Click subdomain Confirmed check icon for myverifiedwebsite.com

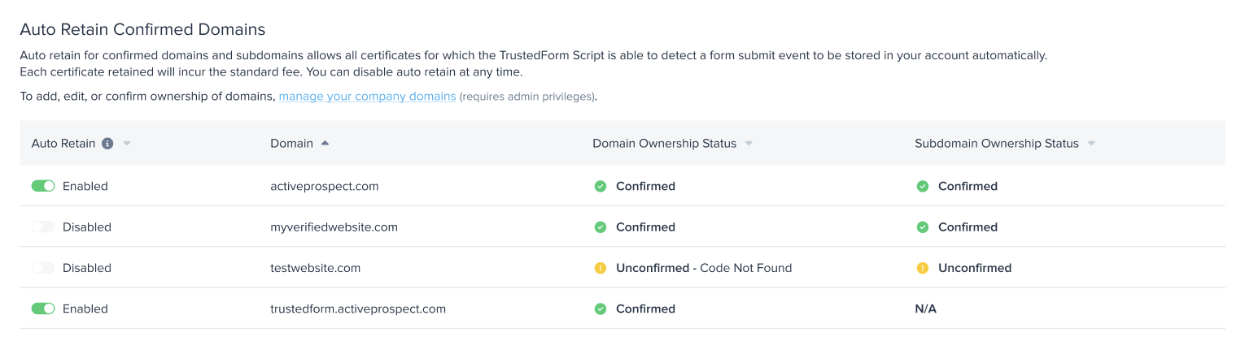(x=923, y=227)
